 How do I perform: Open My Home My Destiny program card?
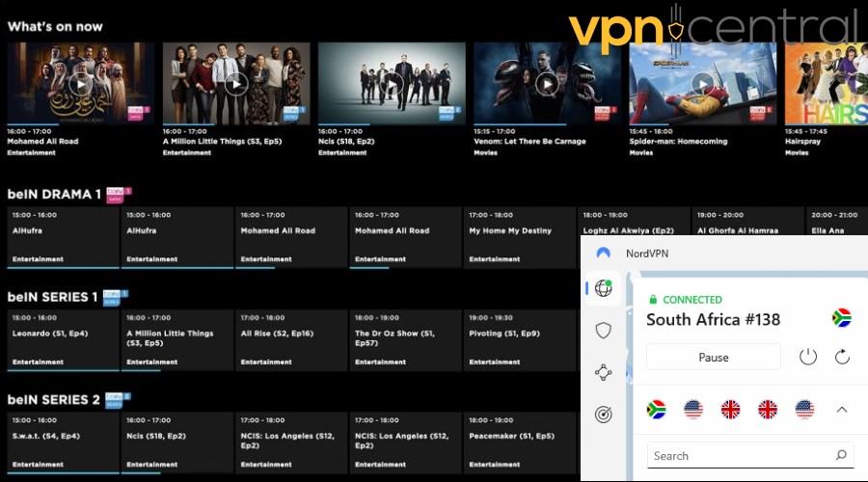[519, 237]
